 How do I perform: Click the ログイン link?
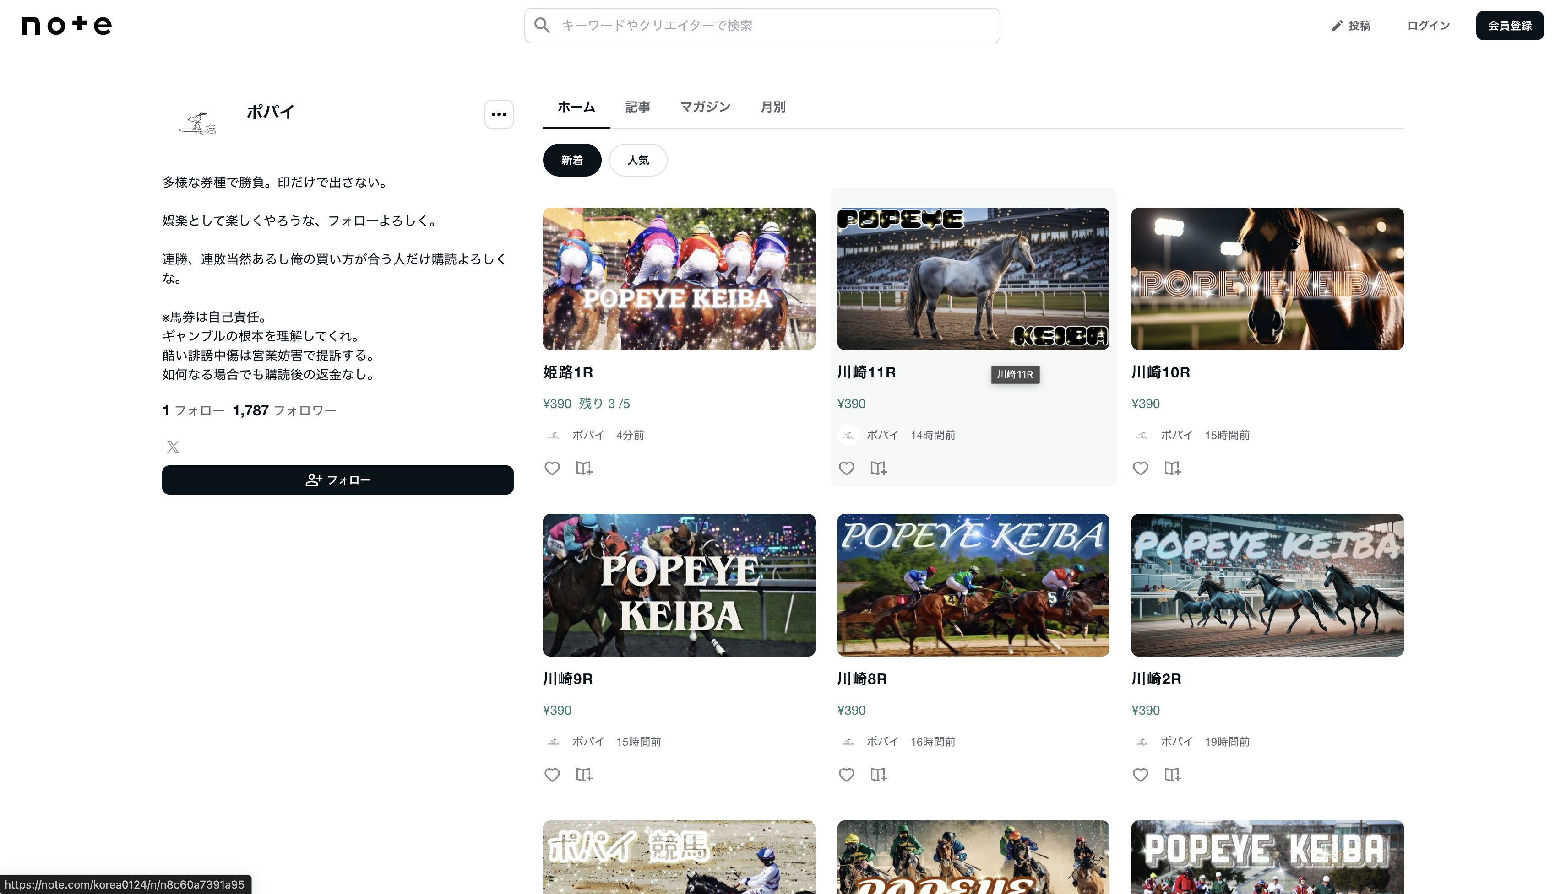click(x=1428, y=26)
